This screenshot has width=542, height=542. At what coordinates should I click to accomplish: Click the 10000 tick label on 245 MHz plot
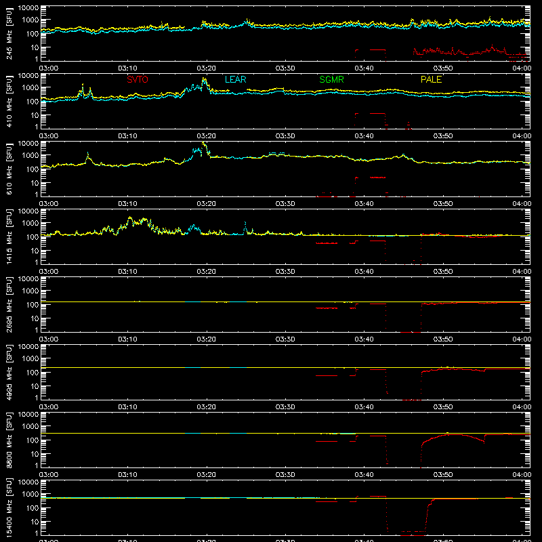click(x=28, y=8)
